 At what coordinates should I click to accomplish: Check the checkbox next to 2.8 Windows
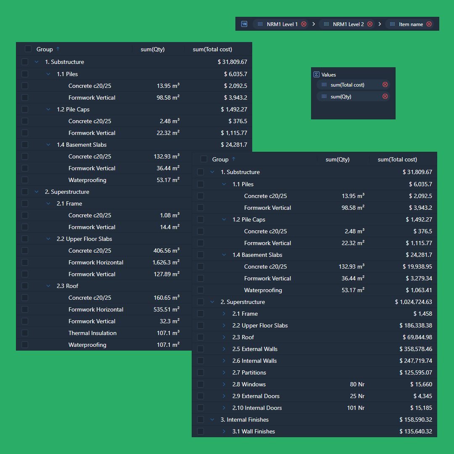201,384
